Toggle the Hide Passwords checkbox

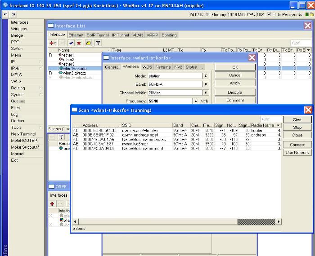[x=270, y=14]
